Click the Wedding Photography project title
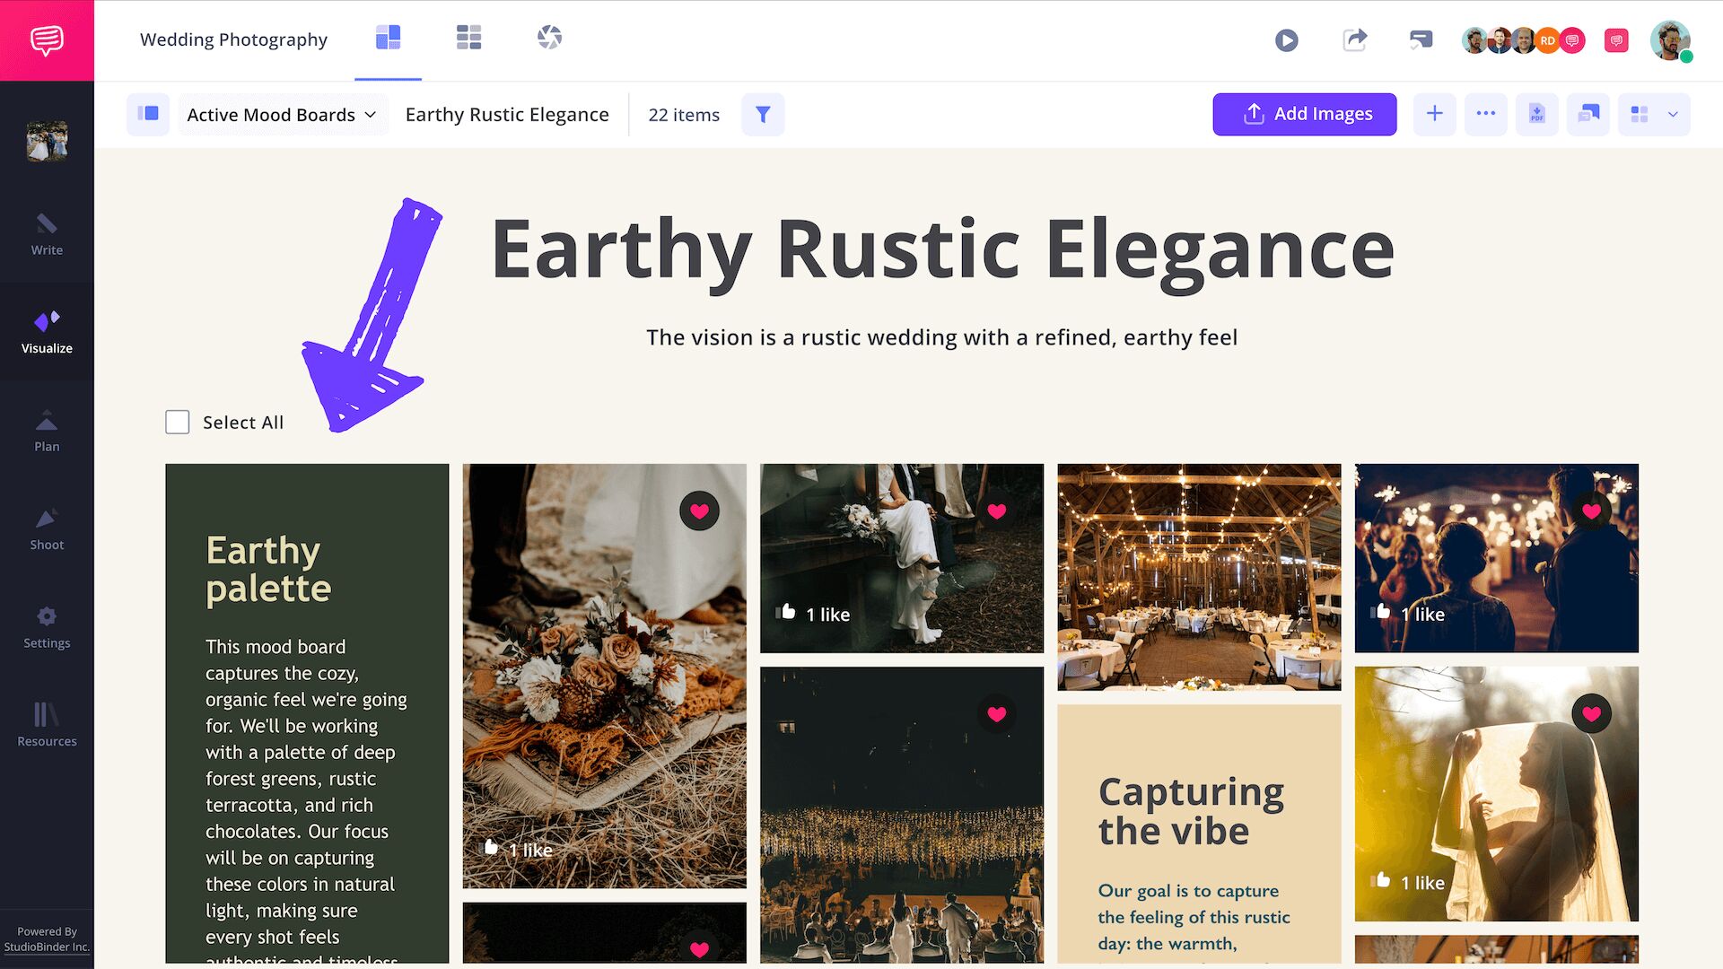The width and height of the screenshot is (1723, 969). pyautogui.click(x=233, y=39)
